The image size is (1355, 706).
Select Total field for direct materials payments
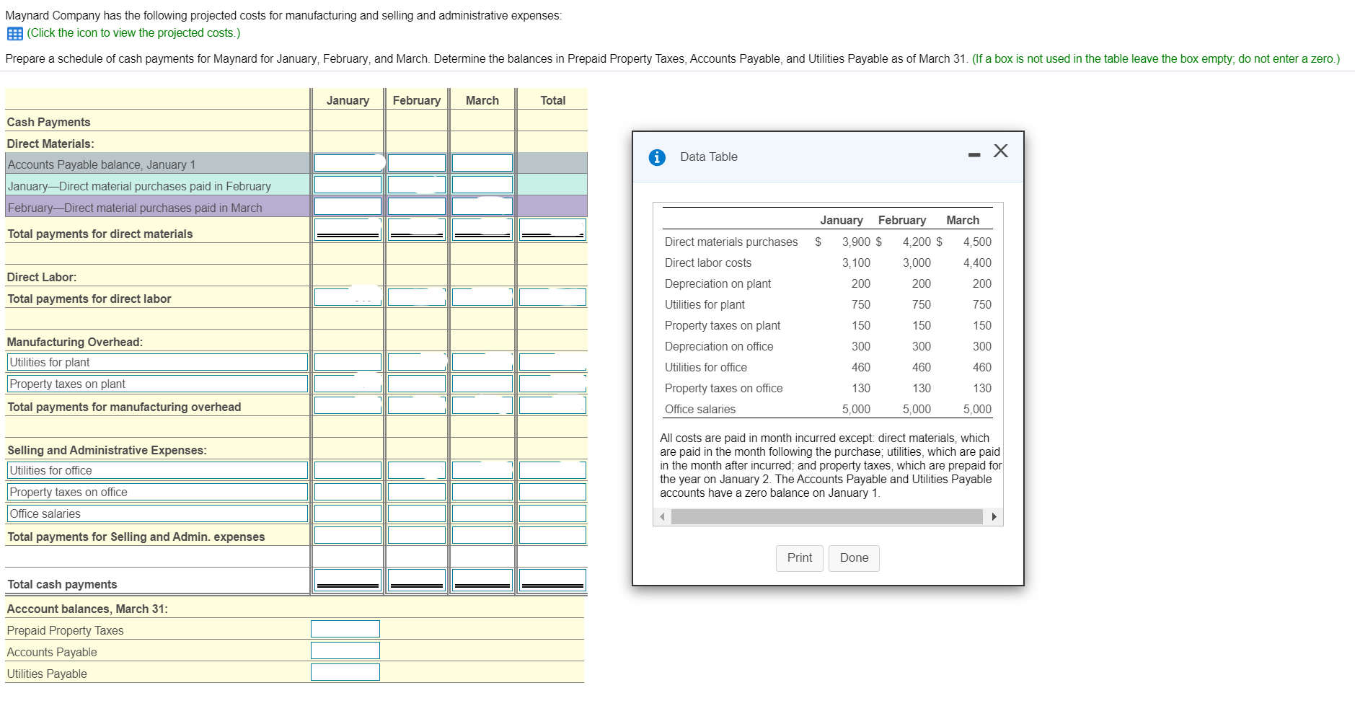pos(552,230)
